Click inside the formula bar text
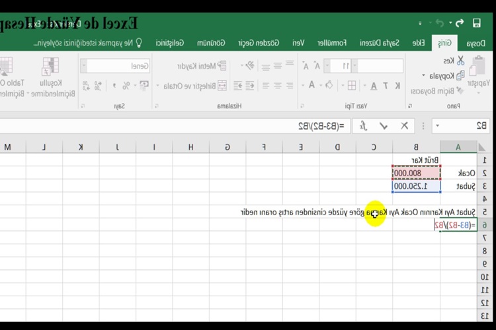 pos(321,126)
